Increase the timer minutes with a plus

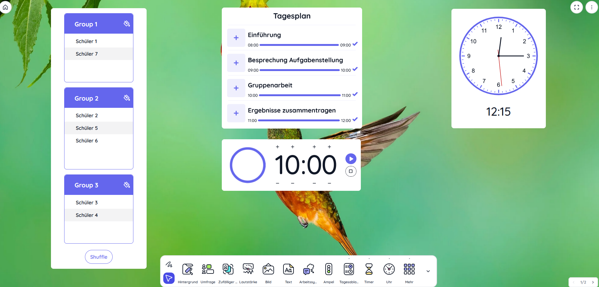[293, 146]
